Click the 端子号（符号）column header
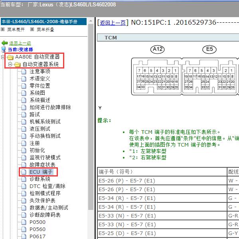This screenshot has height=239, width=239. 162,172
